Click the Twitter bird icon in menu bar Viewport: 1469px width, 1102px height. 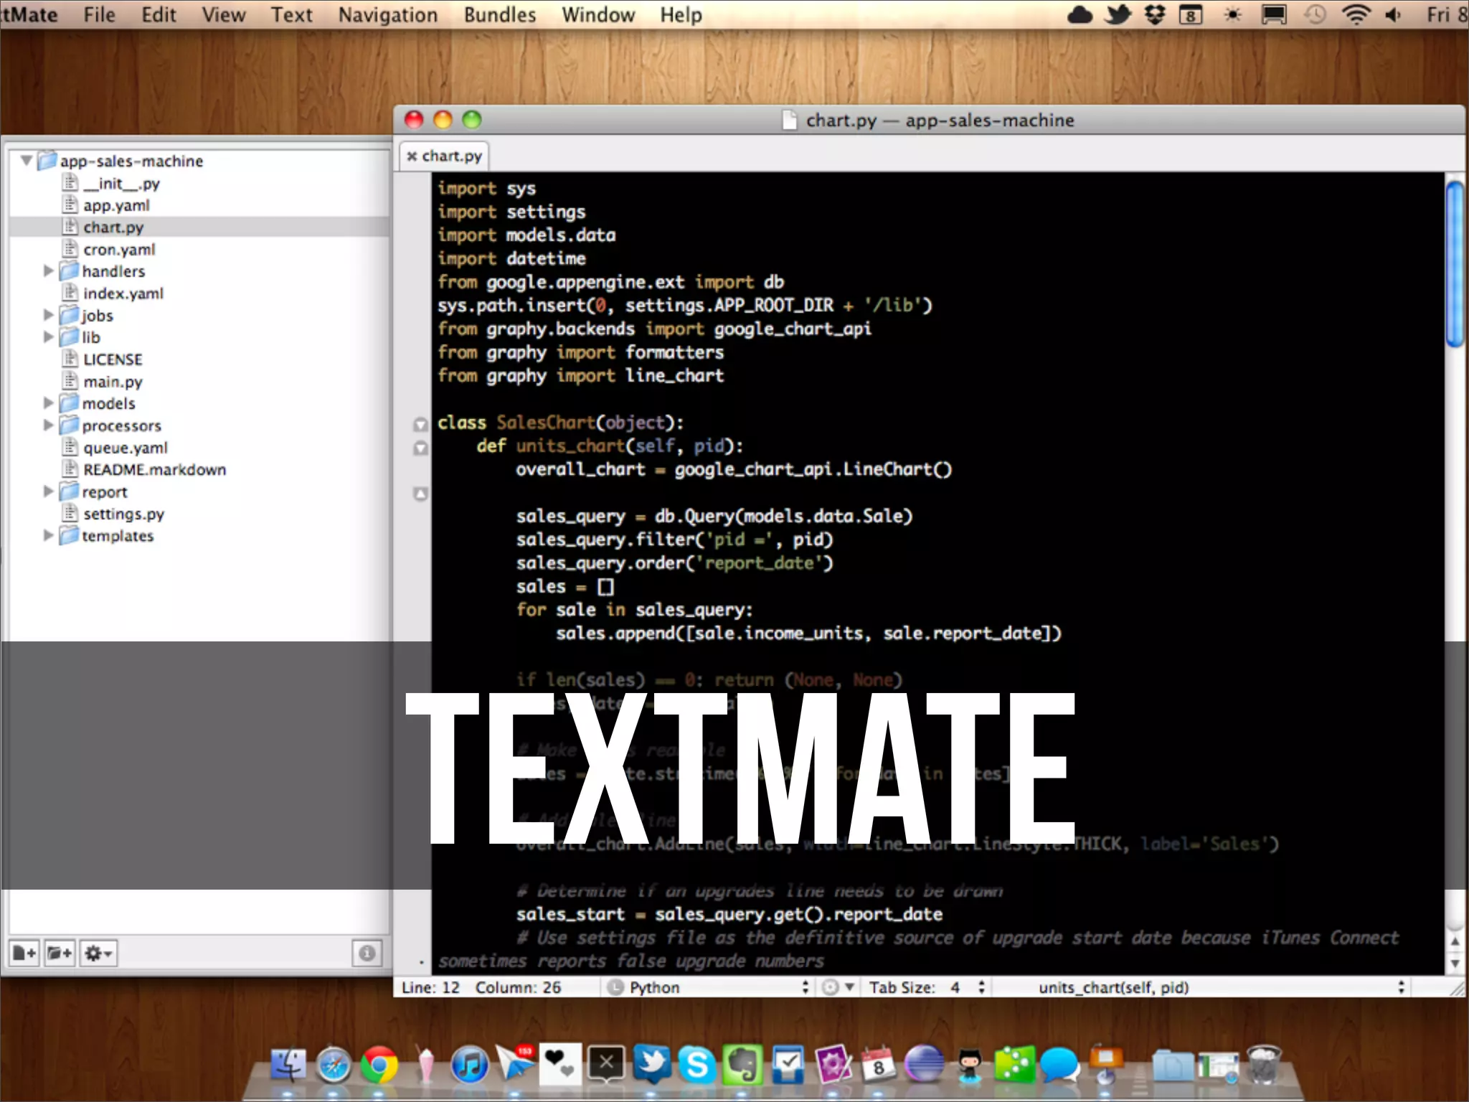[1118, 14]
